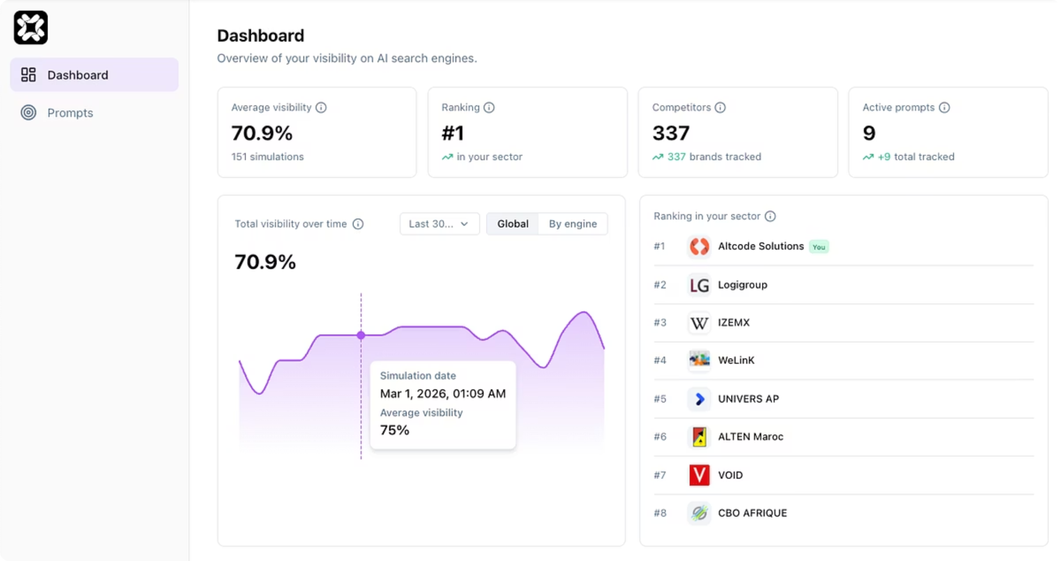Click the Logigroup LG logo
The image size is (1061, 561).
(699, 285)
